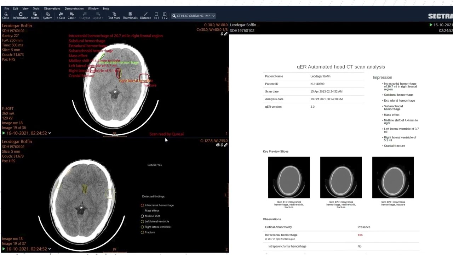Click the Close toolbar icon
The height and width of the screenshot is (255, 453).
(x=6, y=16)
